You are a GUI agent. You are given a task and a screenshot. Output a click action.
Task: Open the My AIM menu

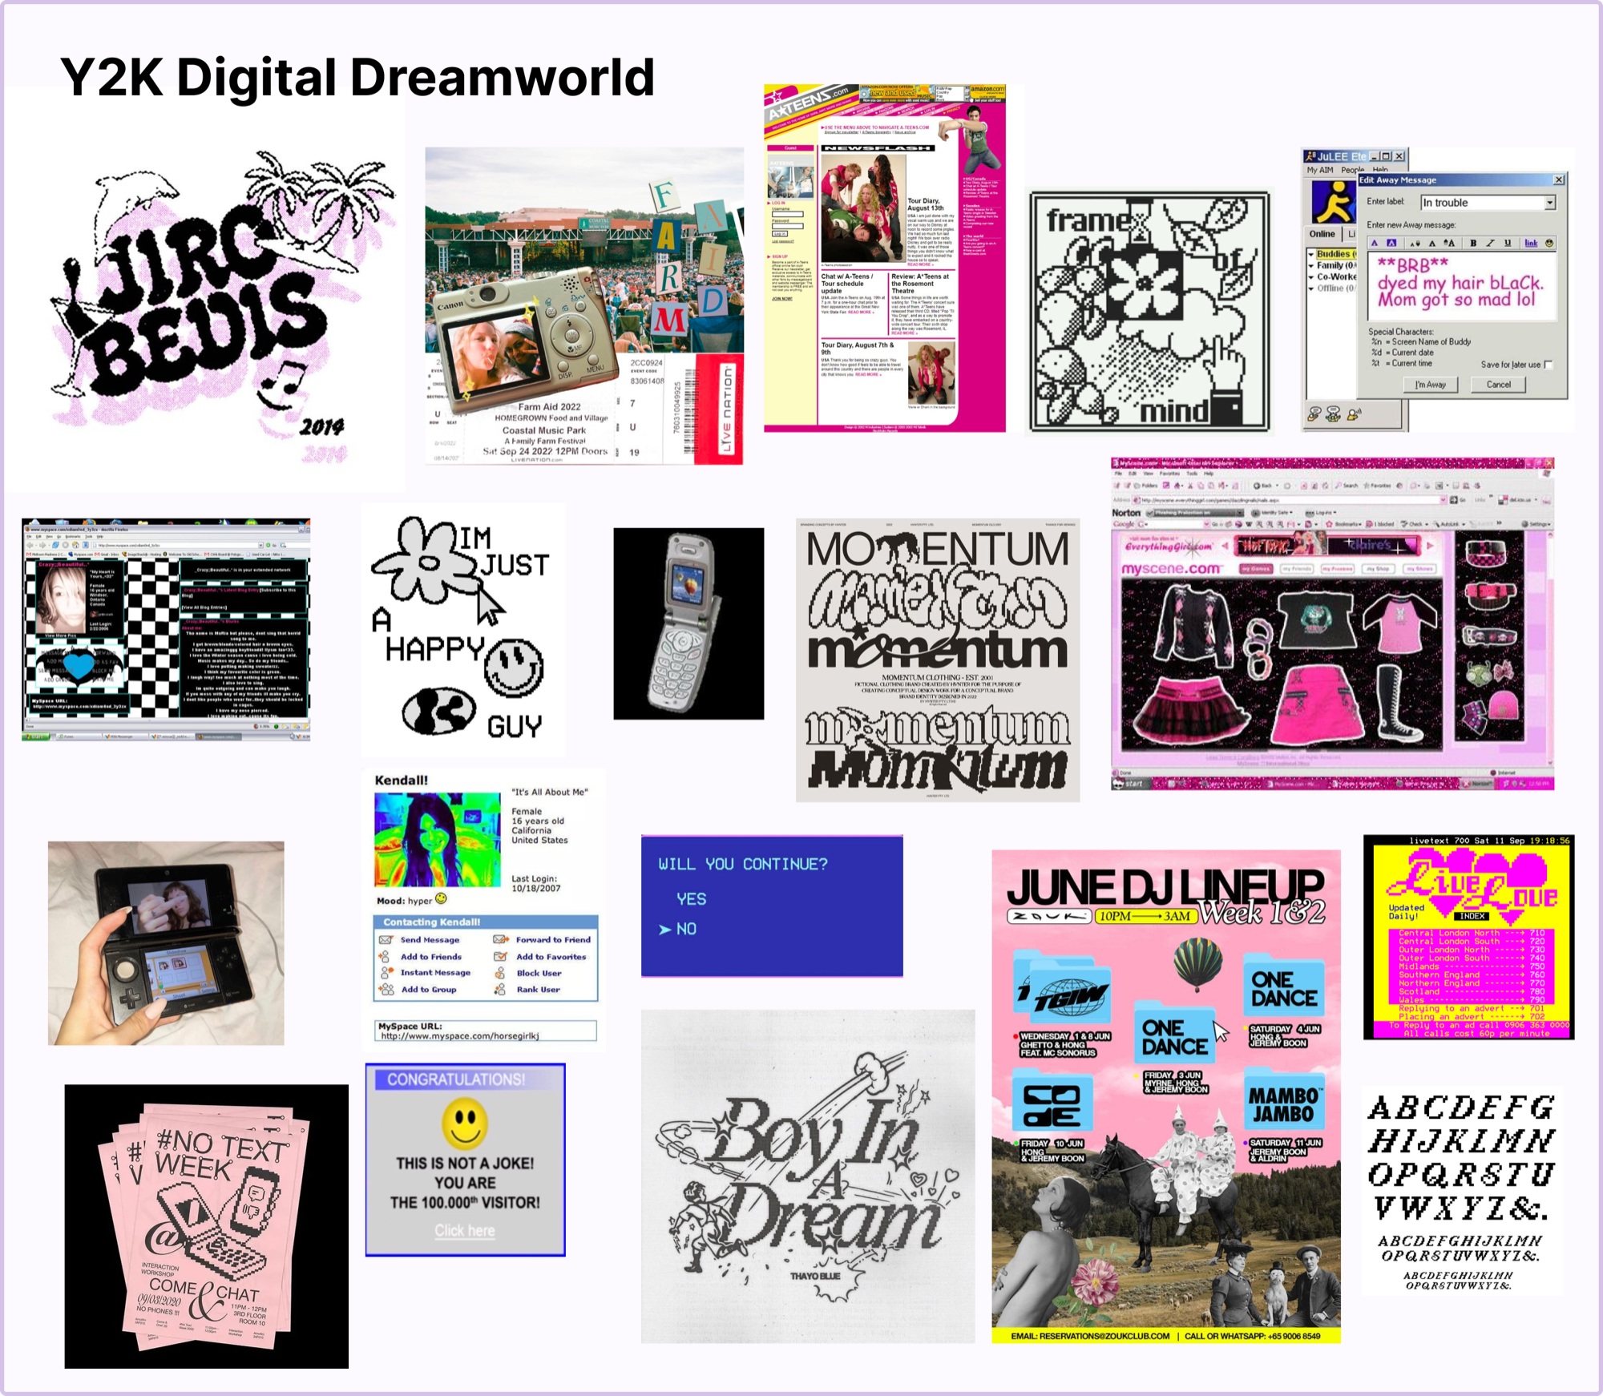click(x=1320, y=170)
